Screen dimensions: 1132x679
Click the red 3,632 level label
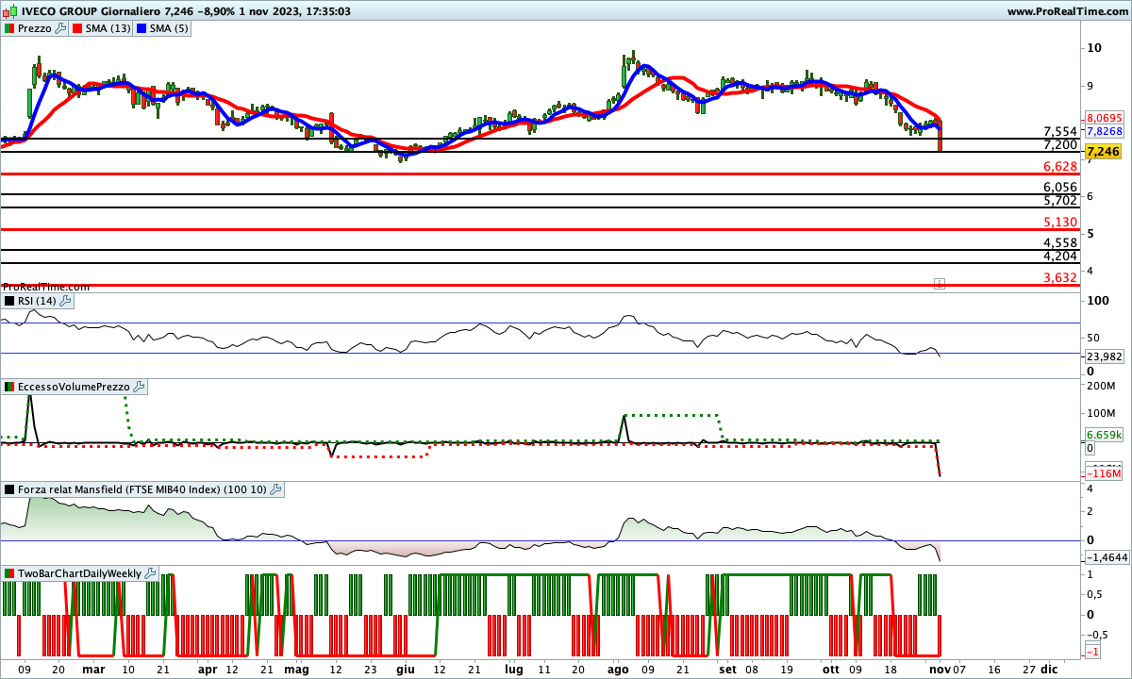point(1060,277)
